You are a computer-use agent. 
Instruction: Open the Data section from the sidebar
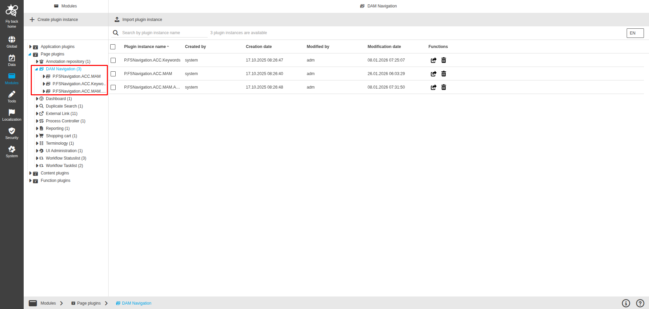coord(11,60)
